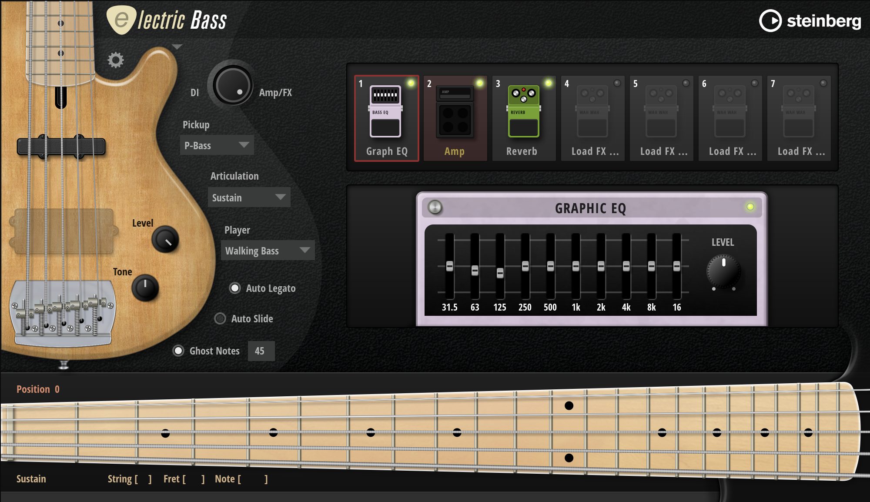The image size is (870, 502).
Task: Click the Steinberg logo
Action: click(810, 20)
